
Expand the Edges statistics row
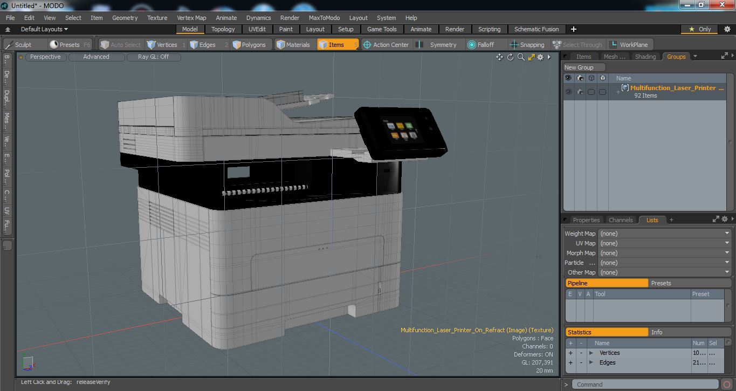pos(591,363)
